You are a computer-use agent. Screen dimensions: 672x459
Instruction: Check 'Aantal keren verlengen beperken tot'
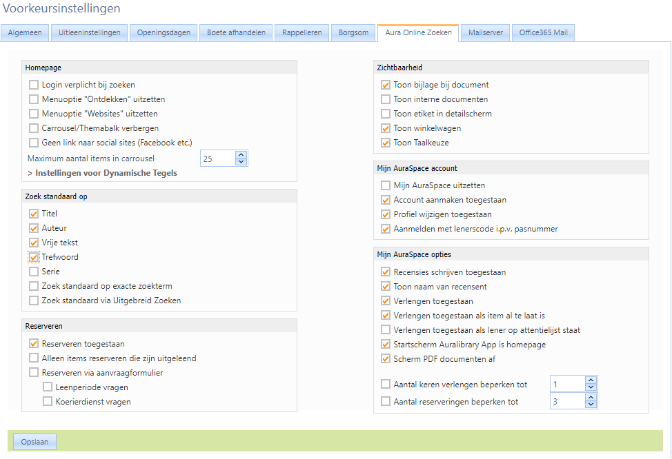click(x=386, y=384)
